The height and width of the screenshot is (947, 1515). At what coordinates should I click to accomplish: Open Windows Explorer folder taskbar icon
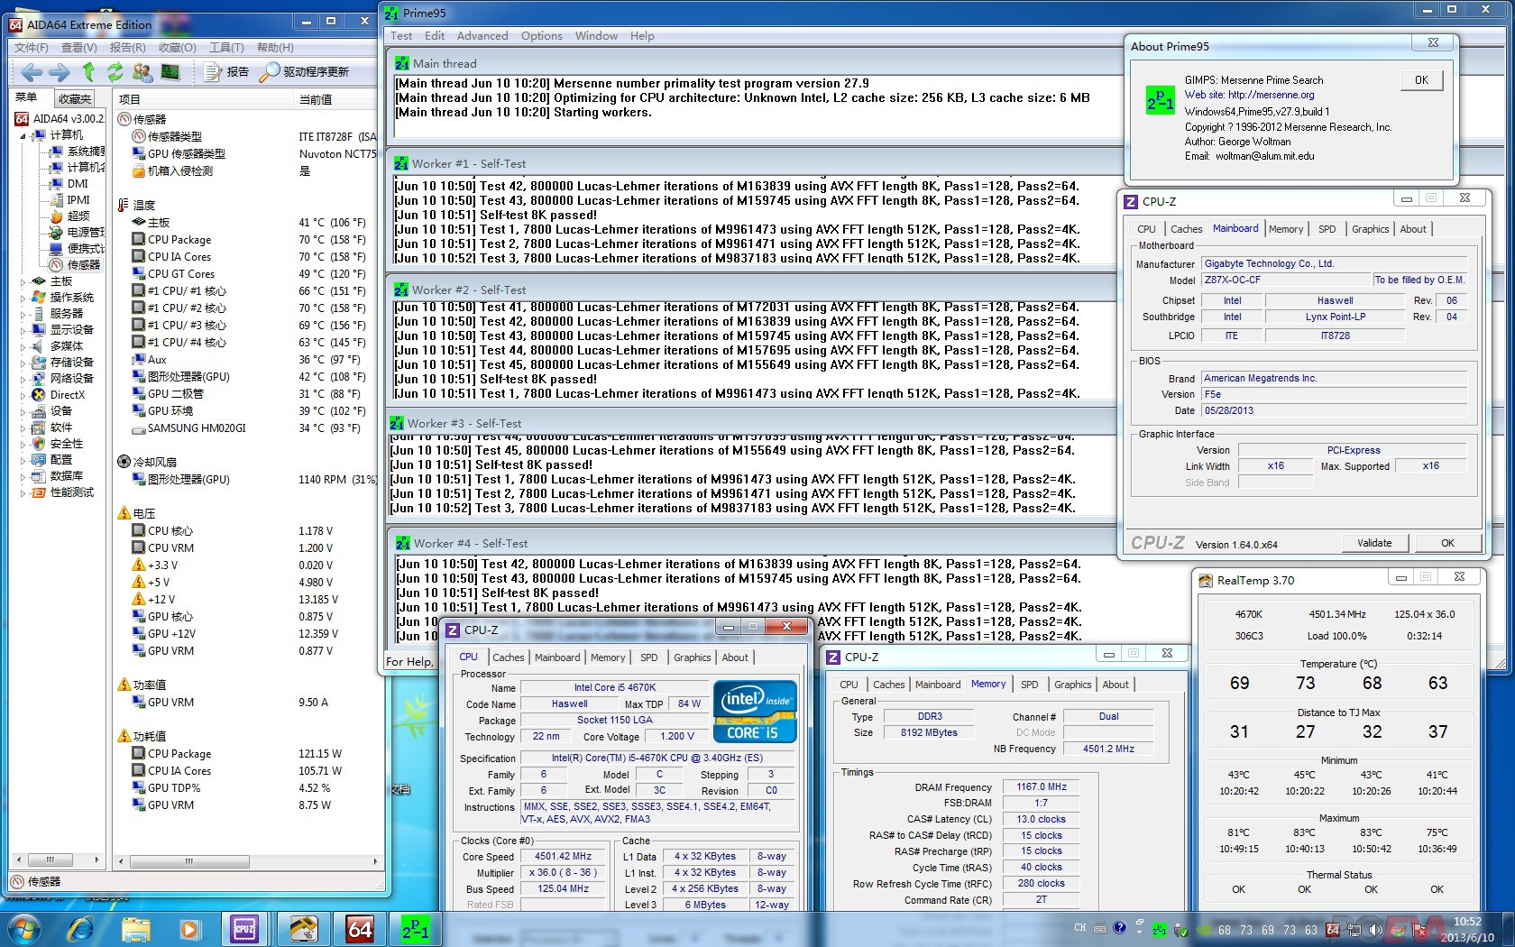tap(135, 928)
